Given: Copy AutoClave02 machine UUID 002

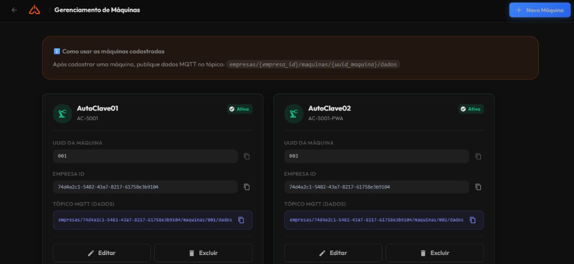Looking at the screenshot, I should point(478,156).
